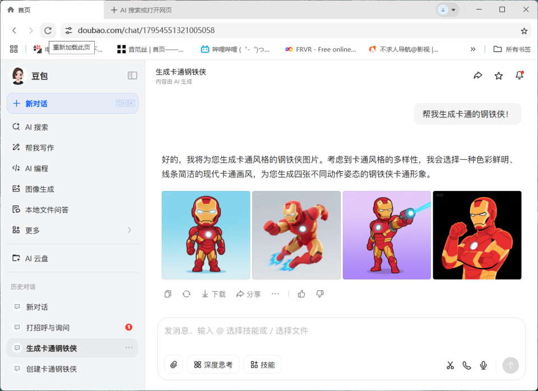Like the response with thumbs up
Viewport: 538px width, 391px height.
(x=302, y=294)
